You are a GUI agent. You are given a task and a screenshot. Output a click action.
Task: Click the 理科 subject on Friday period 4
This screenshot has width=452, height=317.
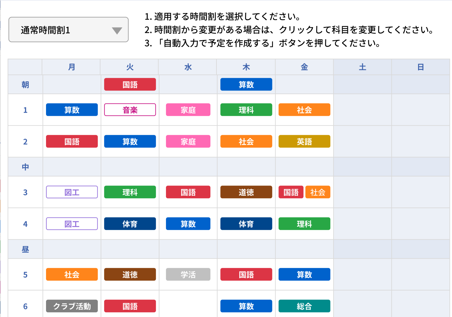click(x=304, y=224)
